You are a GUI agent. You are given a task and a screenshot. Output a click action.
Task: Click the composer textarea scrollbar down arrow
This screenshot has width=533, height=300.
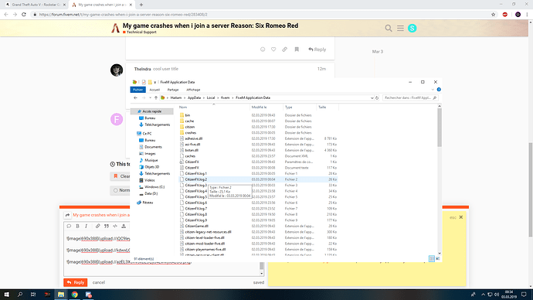point(261,274)
